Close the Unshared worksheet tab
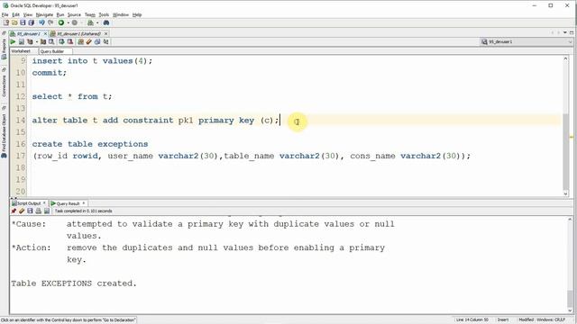577x324 pixels. click(106, 33)
